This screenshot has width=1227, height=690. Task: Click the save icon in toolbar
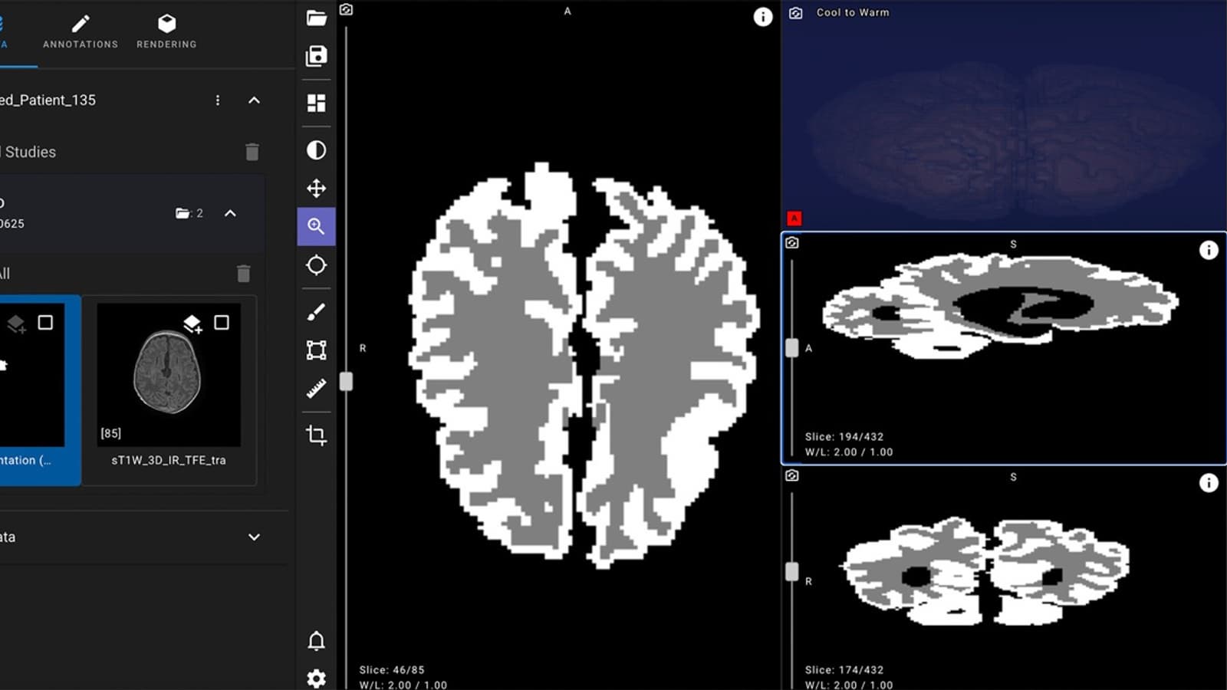[x=316, y=56]
